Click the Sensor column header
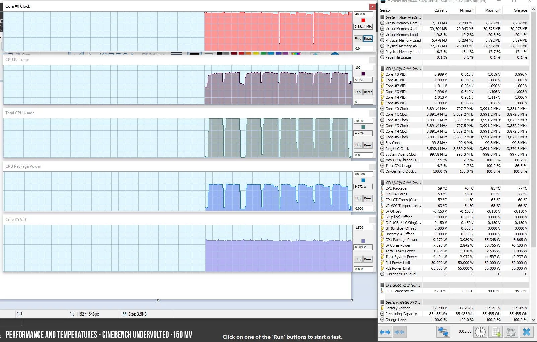 click(x=400, y=10)
